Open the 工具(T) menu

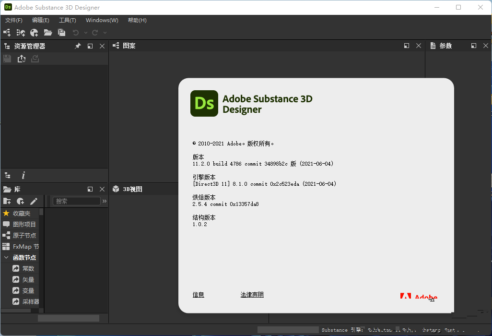point(68,20)
